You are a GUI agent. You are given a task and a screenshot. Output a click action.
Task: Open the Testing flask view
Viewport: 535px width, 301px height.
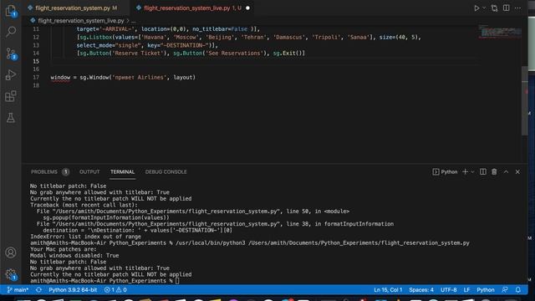pyautogui.click(x=11, y=118)
